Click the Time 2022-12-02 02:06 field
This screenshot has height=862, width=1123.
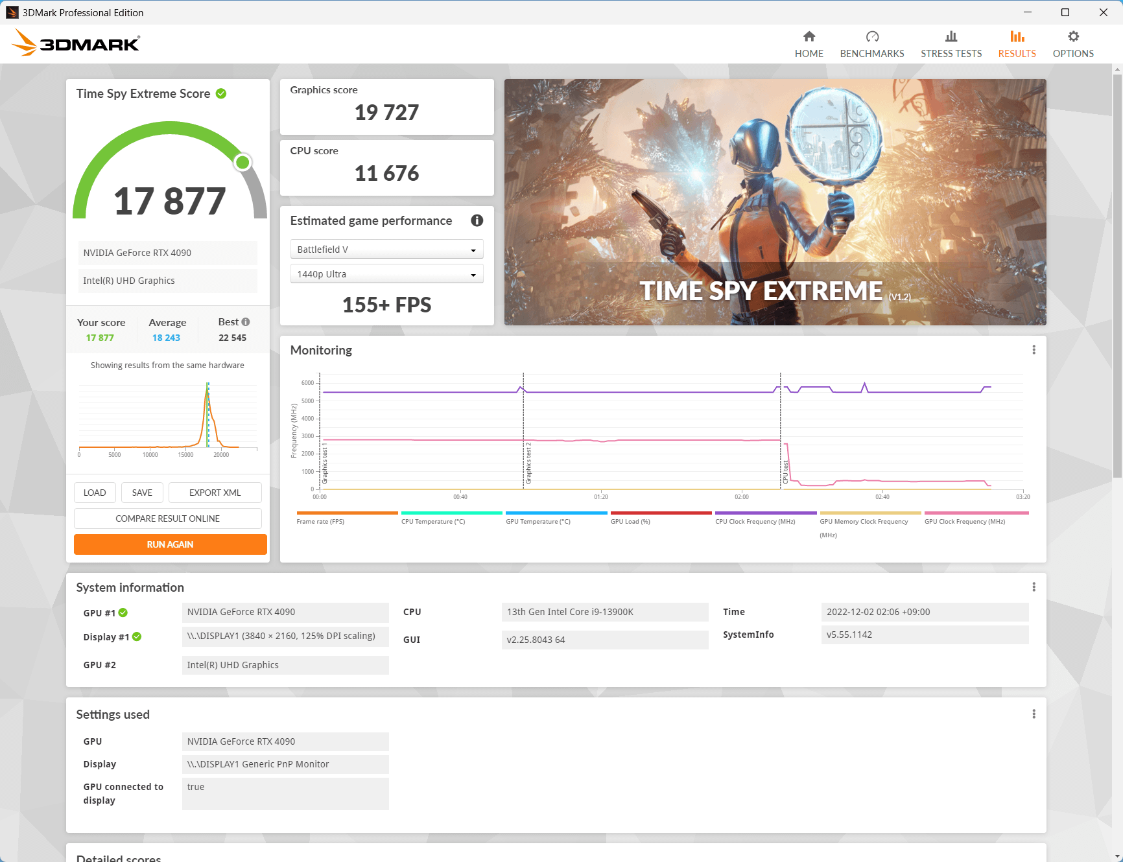coord(925,612)
